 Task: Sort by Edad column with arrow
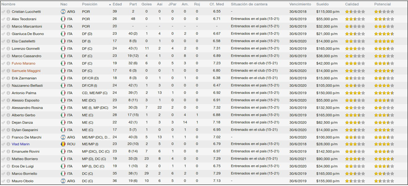tap(115, 5)
